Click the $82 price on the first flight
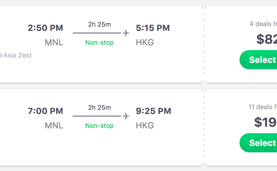Screen dimensions: 277x171 coord(266,39)
